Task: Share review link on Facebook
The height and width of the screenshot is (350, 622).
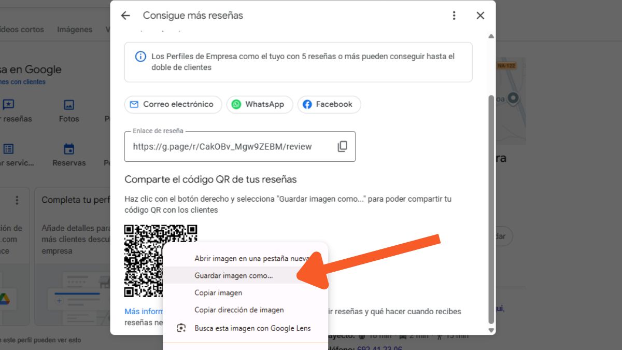Action: (x=328, y=104)
